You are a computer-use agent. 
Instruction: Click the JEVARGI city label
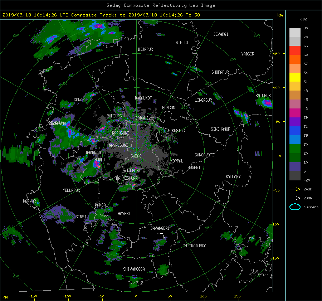(221, 34)
